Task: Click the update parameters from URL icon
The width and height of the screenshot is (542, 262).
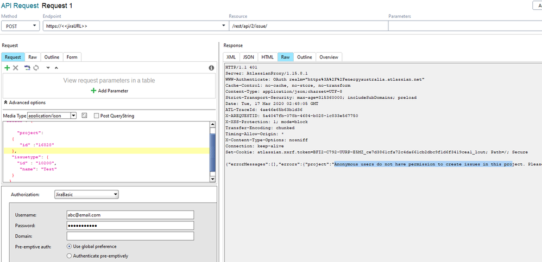Action: pyautogui.click(x=27, y=68)
